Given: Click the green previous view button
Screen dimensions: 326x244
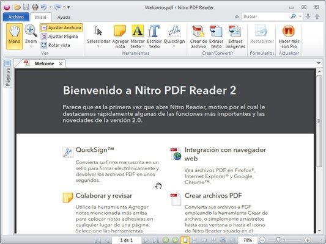Looking at the screenshot, I should point(166,240).
